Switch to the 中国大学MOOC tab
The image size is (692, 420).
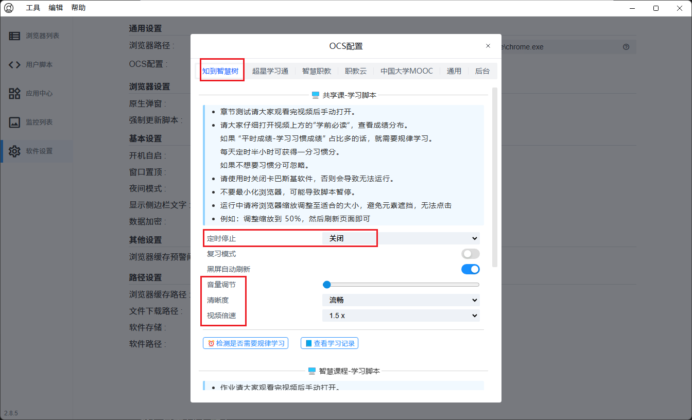[406, 71]
